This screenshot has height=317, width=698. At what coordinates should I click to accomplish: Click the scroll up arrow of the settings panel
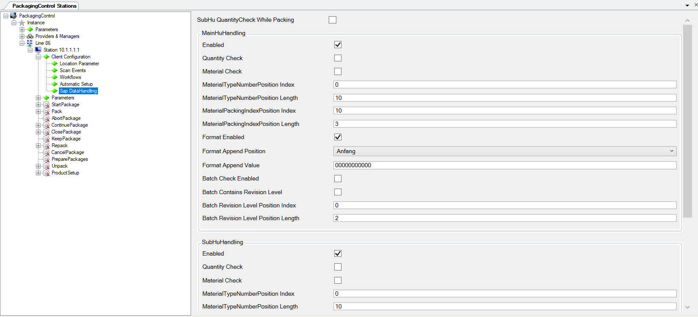click(687, 20)
